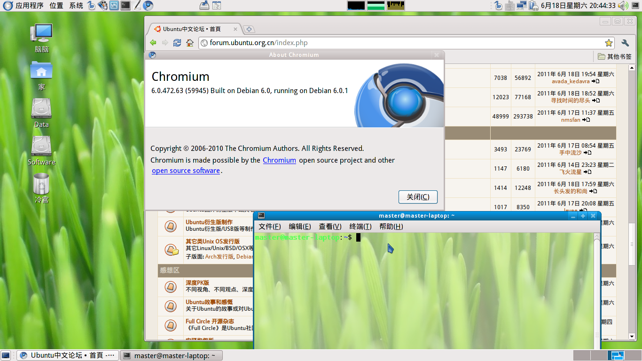Open terminal 终端(T) menu

[x=360, y=227]
